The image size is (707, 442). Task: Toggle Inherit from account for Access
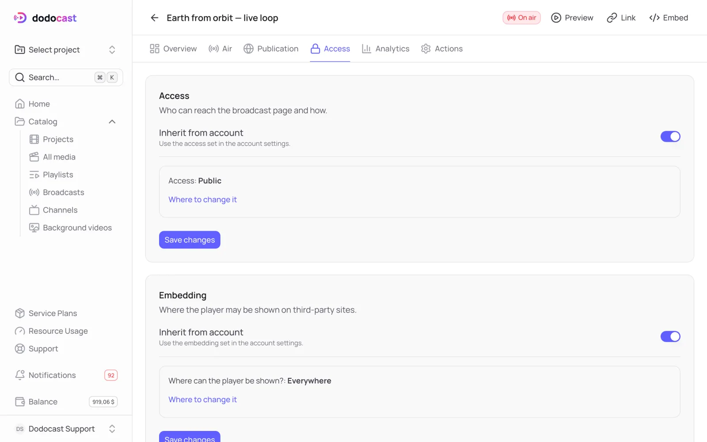pyautogui.click(x=670, y=137)
